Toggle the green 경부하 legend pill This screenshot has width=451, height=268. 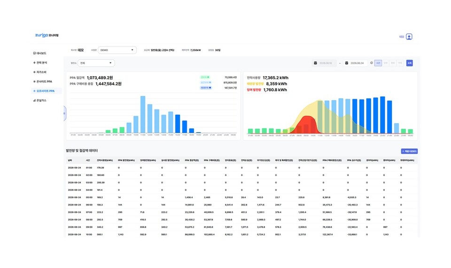(205, 77)
